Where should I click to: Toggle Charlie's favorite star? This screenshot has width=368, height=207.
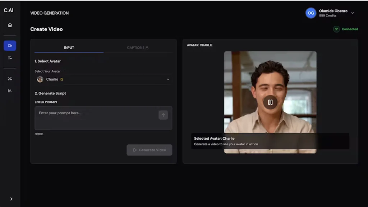click(x=61, y=79)
